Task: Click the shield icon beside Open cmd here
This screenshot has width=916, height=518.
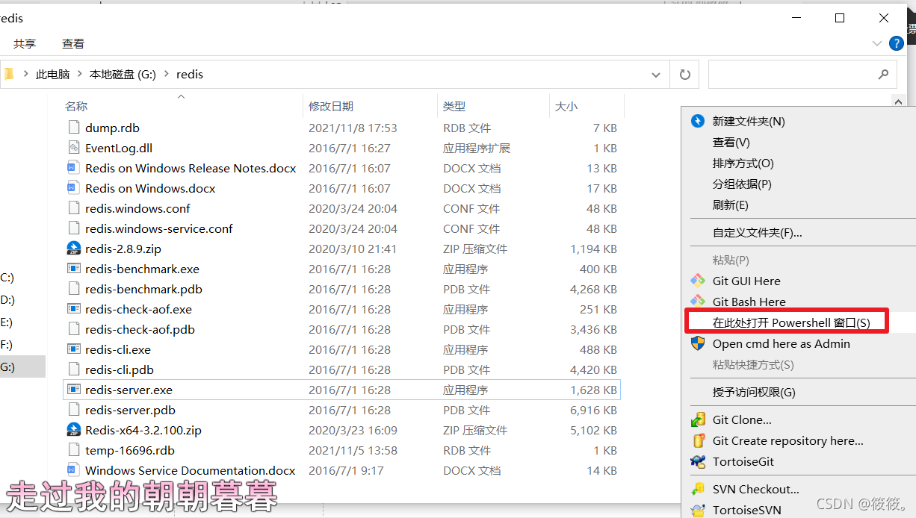Action: click(698, 343)
